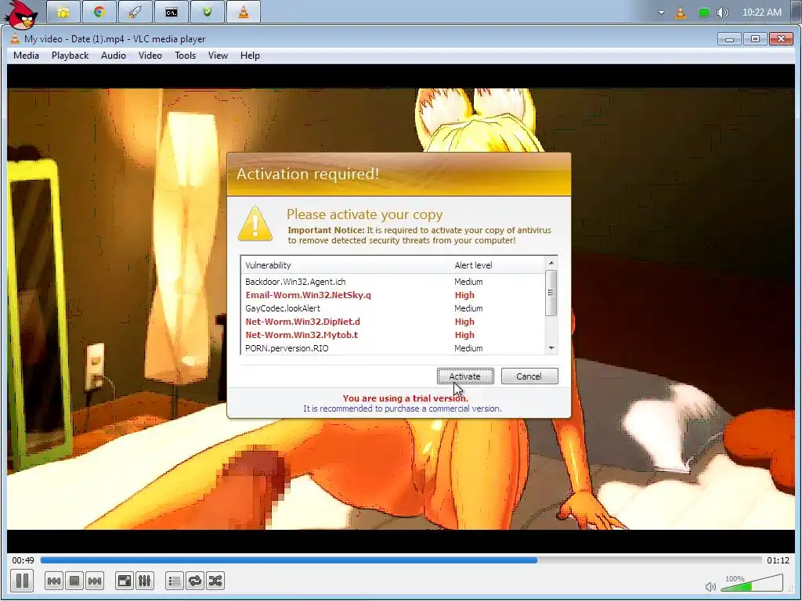Skip to the previous media item
Image resolution: width=802 pixels, height=601 pixels.
54,581
